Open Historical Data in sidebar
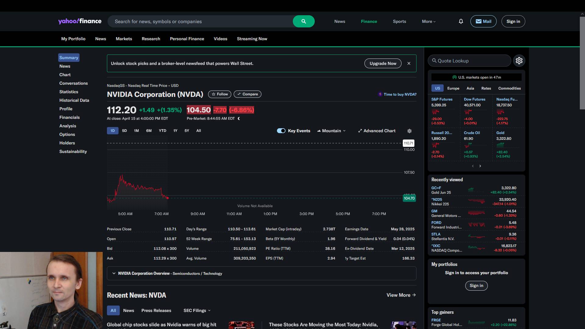This screenshot has width=585, height=329. tap(74, 100)
